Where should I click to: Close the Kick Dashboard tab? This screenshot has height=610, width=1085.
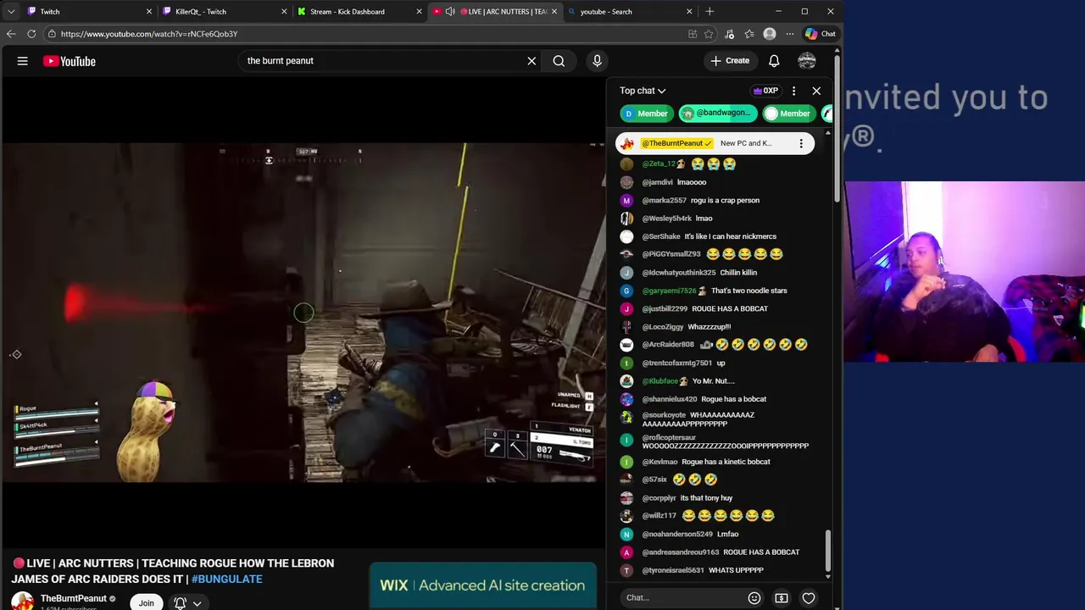(x=419, y=12)
